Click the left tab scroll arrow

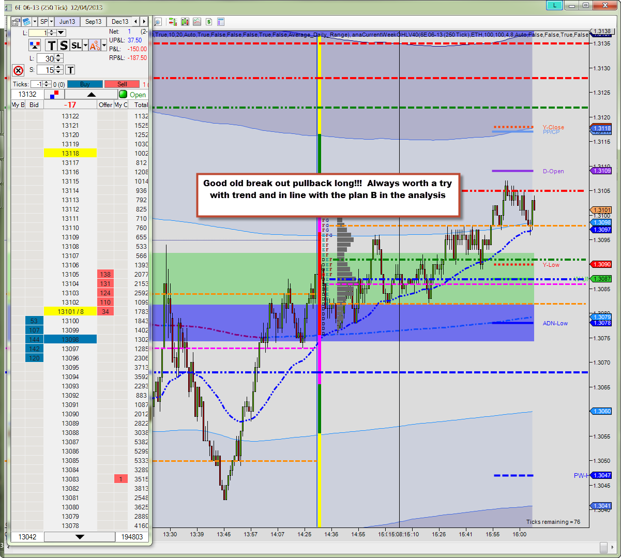(136, 22)
